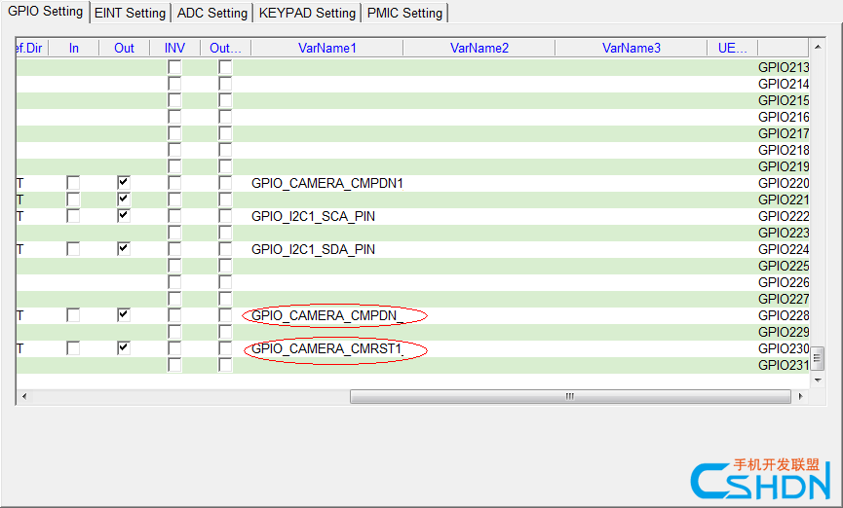Select the GPIO Setting tab
843x508 pixels.
tap(45, 12)
